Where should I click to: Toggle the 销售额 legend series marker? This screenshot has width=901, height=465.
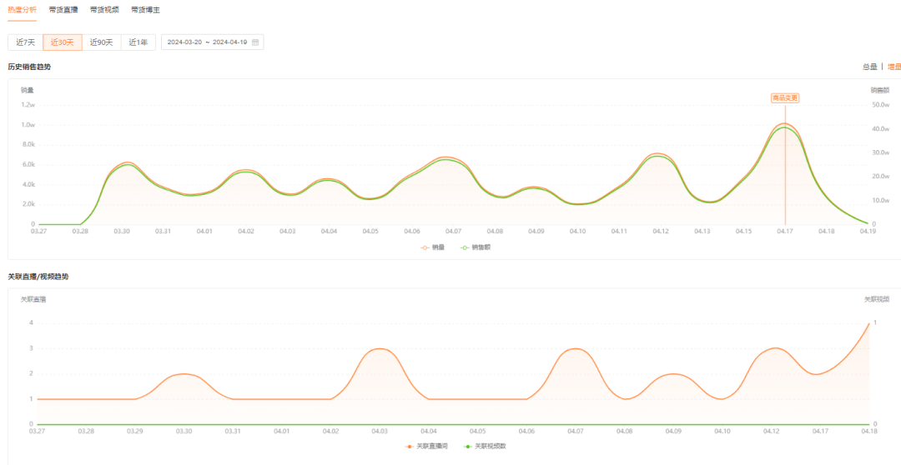pos(466,247)
